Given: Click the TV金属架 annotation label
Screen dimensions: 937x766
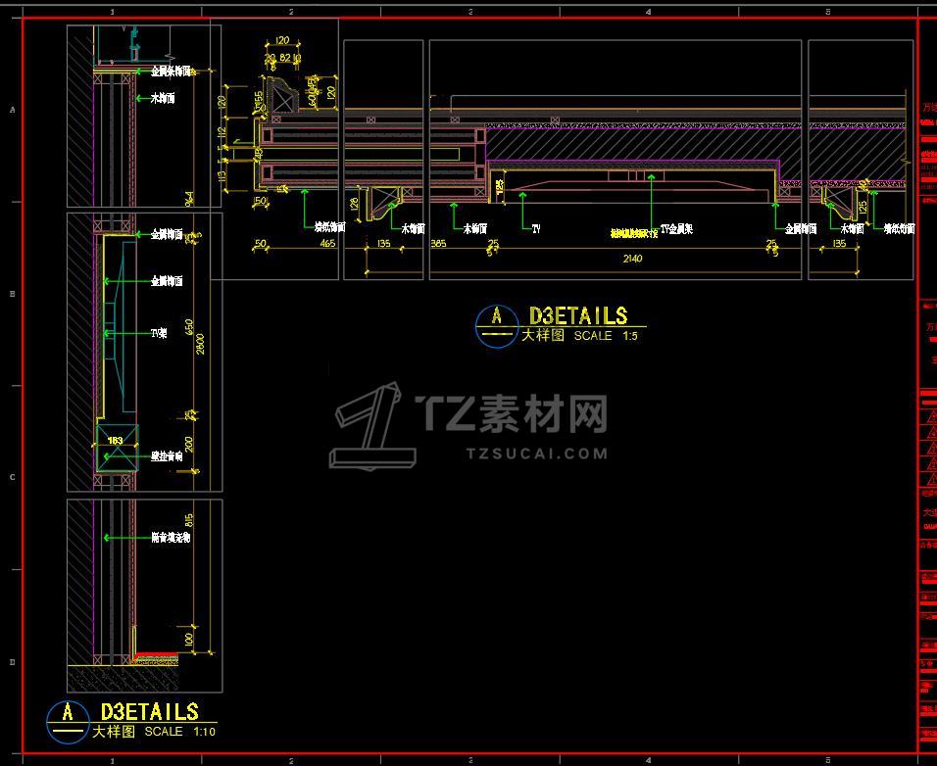Looking at the screenshot, I should tap(676, 228).
